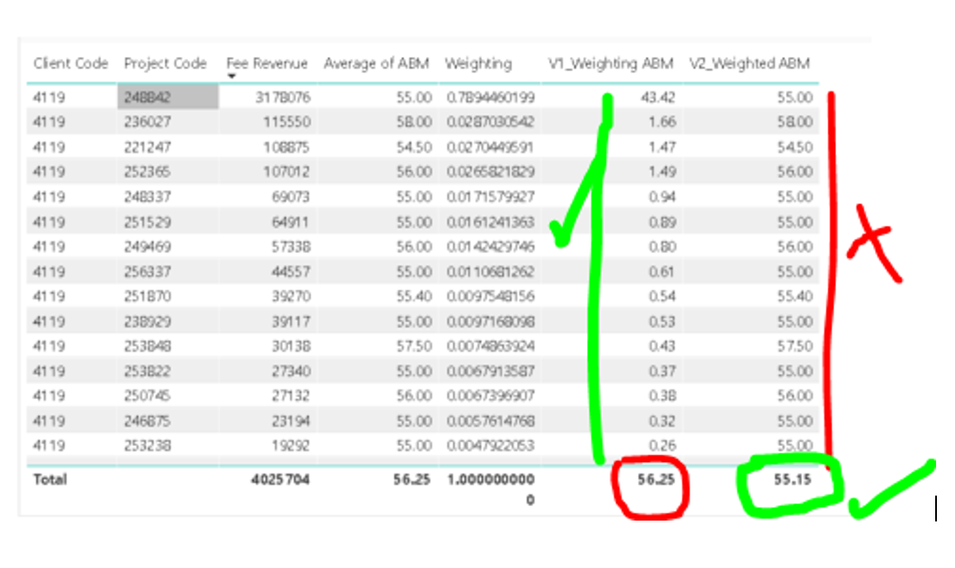This screenshot has height=568, width=955.
Task: Click the Fee Revenue column header
Action: coord(267,63)
